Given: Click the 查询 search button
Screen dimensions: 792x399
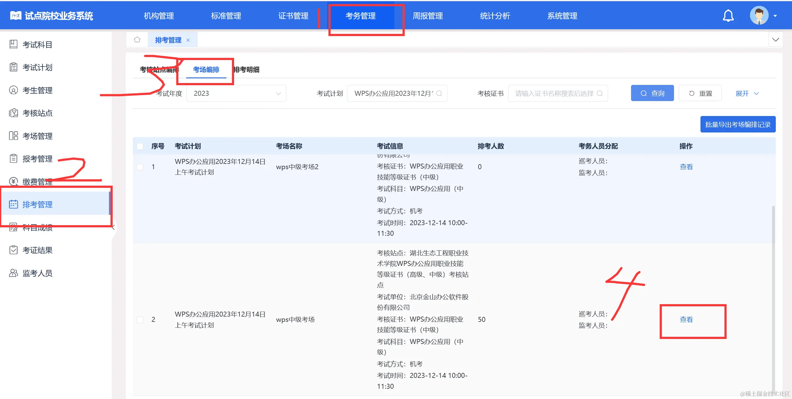Looking at the screenshot, I should [x=652, y=93].
